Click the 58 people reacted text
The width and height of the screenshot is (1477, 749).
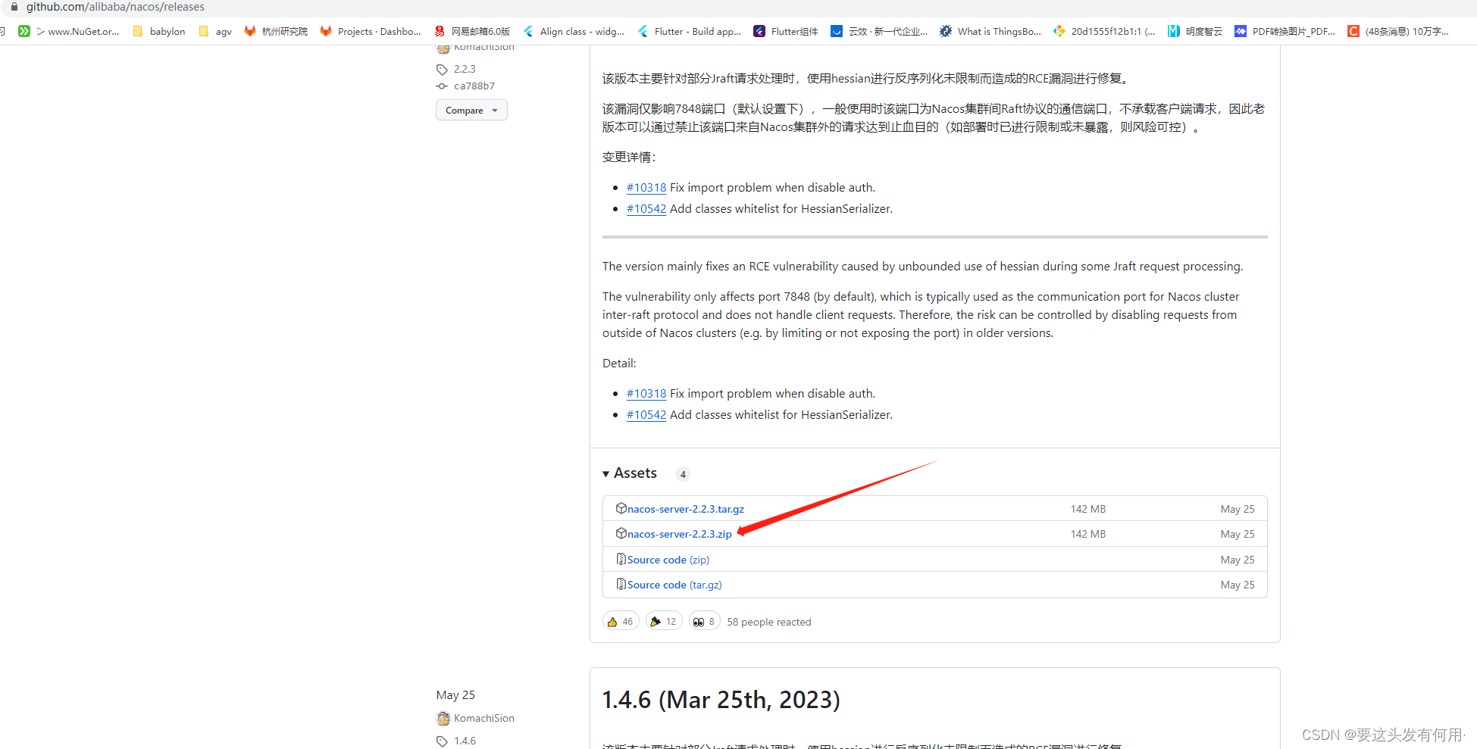pos(768,622)
